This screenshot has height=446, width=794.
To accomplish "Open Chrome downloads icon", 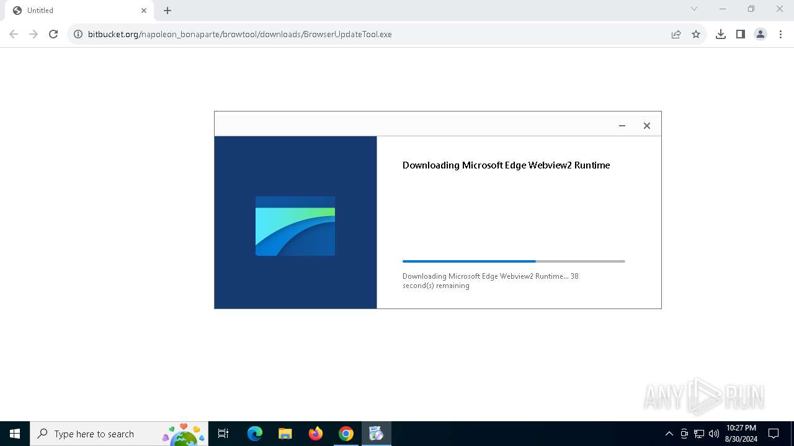I will tap(721, 34).
